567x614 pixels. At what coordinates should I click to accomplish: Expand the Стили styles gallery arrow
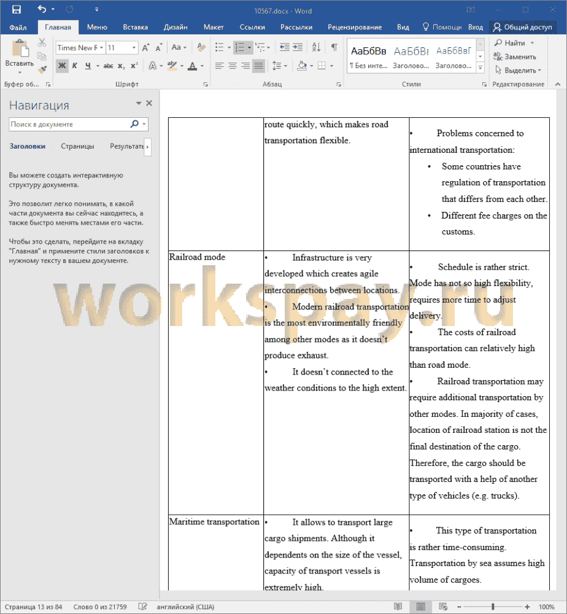(480, 68)
